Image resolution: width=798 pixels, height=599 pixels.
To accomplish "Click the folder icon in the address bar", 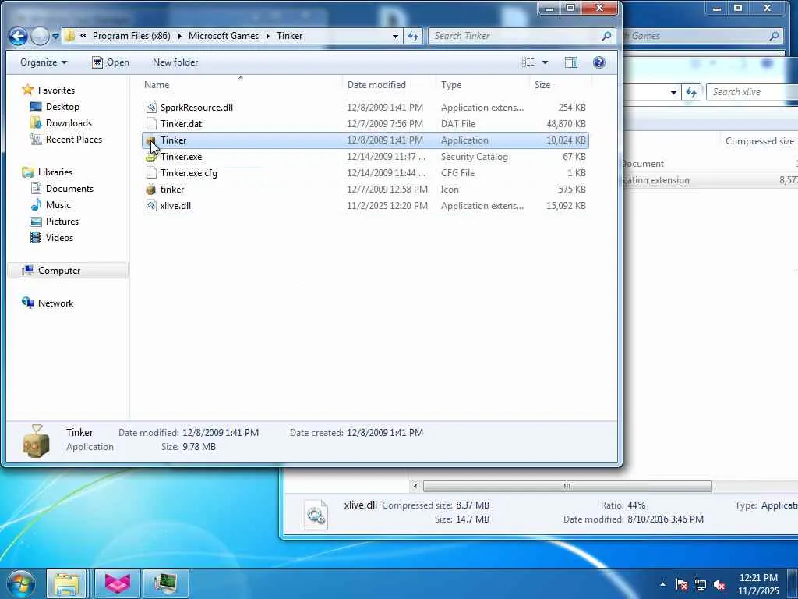I will pyautogui.click(x=69, y=36).
